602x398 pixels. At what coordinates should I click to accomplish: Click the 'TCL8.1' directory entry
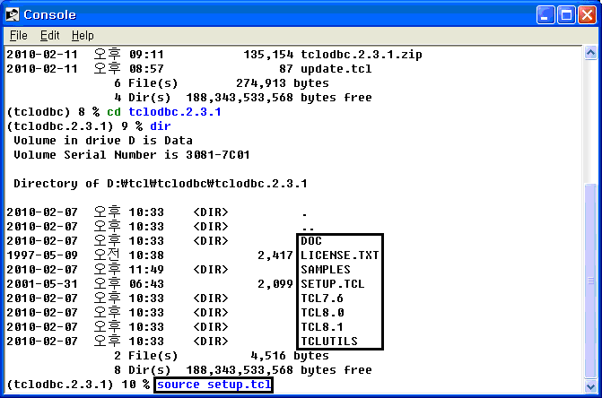(x=322, y=327)
